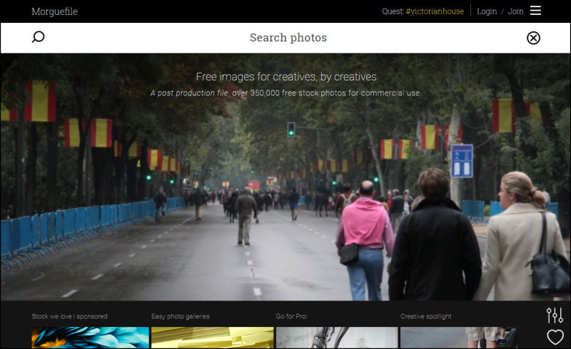
Task: Select the 'Easy photo galleries' label
Action: [180, 316]
